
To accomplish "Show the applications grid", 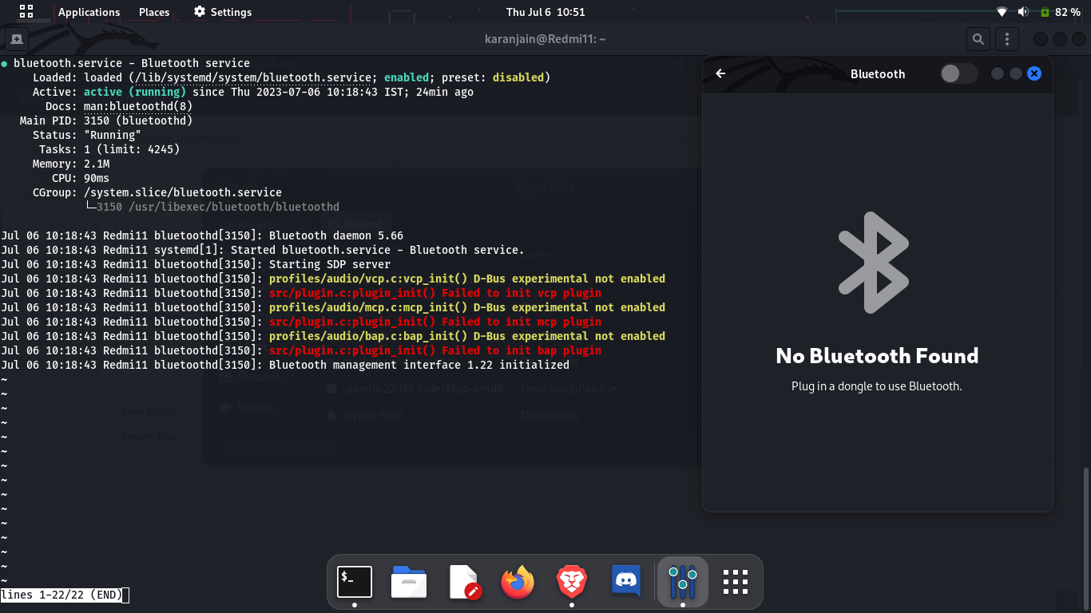I will [x=735, y=582].
